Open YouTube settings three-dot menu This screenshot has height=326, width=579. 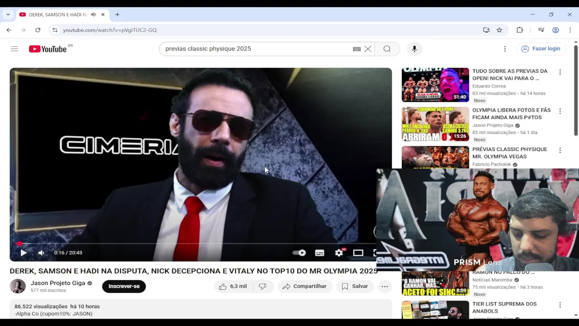pos(505,49)
